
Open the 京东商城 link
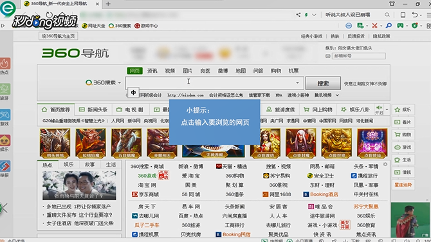click(x=145, y=194)
